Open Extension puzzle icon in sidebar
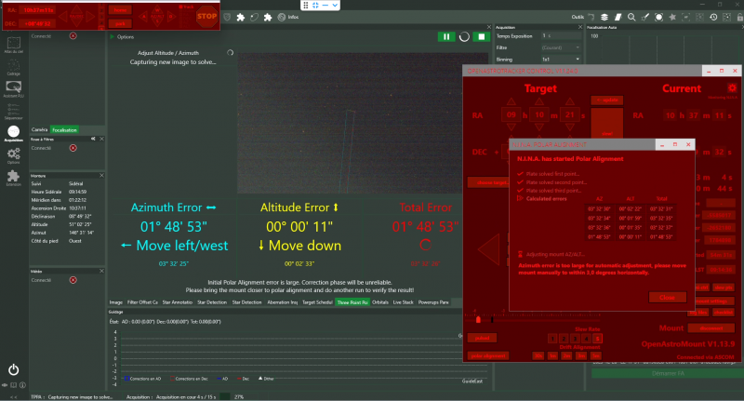 [14, 178]
